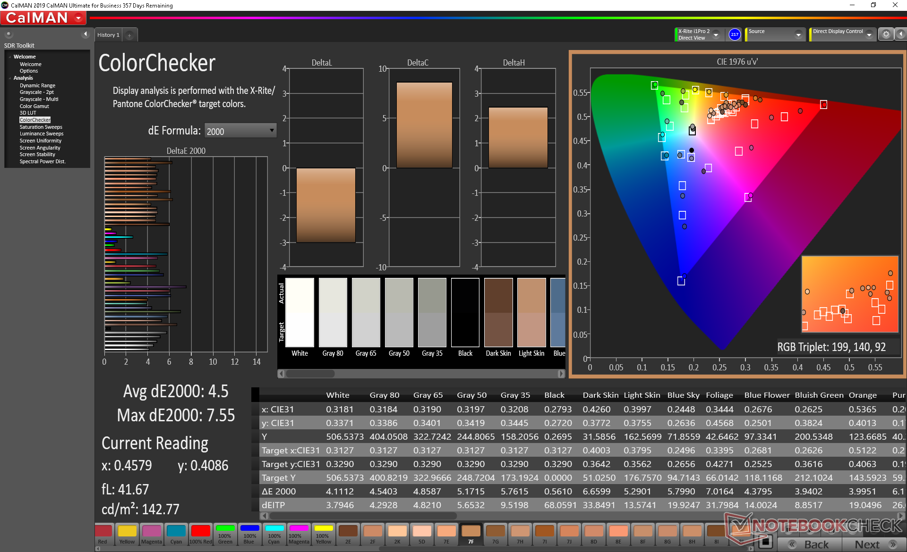Click the Gray 50 actual/target patch

(399, 312)
